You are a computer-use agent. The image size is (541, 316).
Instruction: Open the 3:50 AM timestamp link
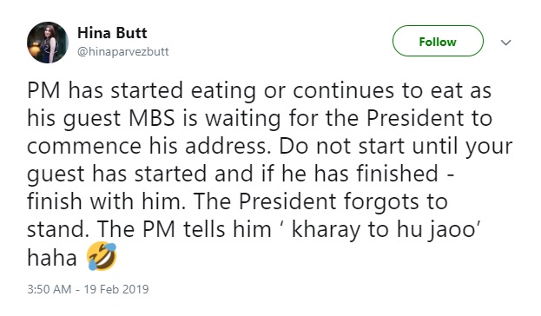[x=49, y=289]
